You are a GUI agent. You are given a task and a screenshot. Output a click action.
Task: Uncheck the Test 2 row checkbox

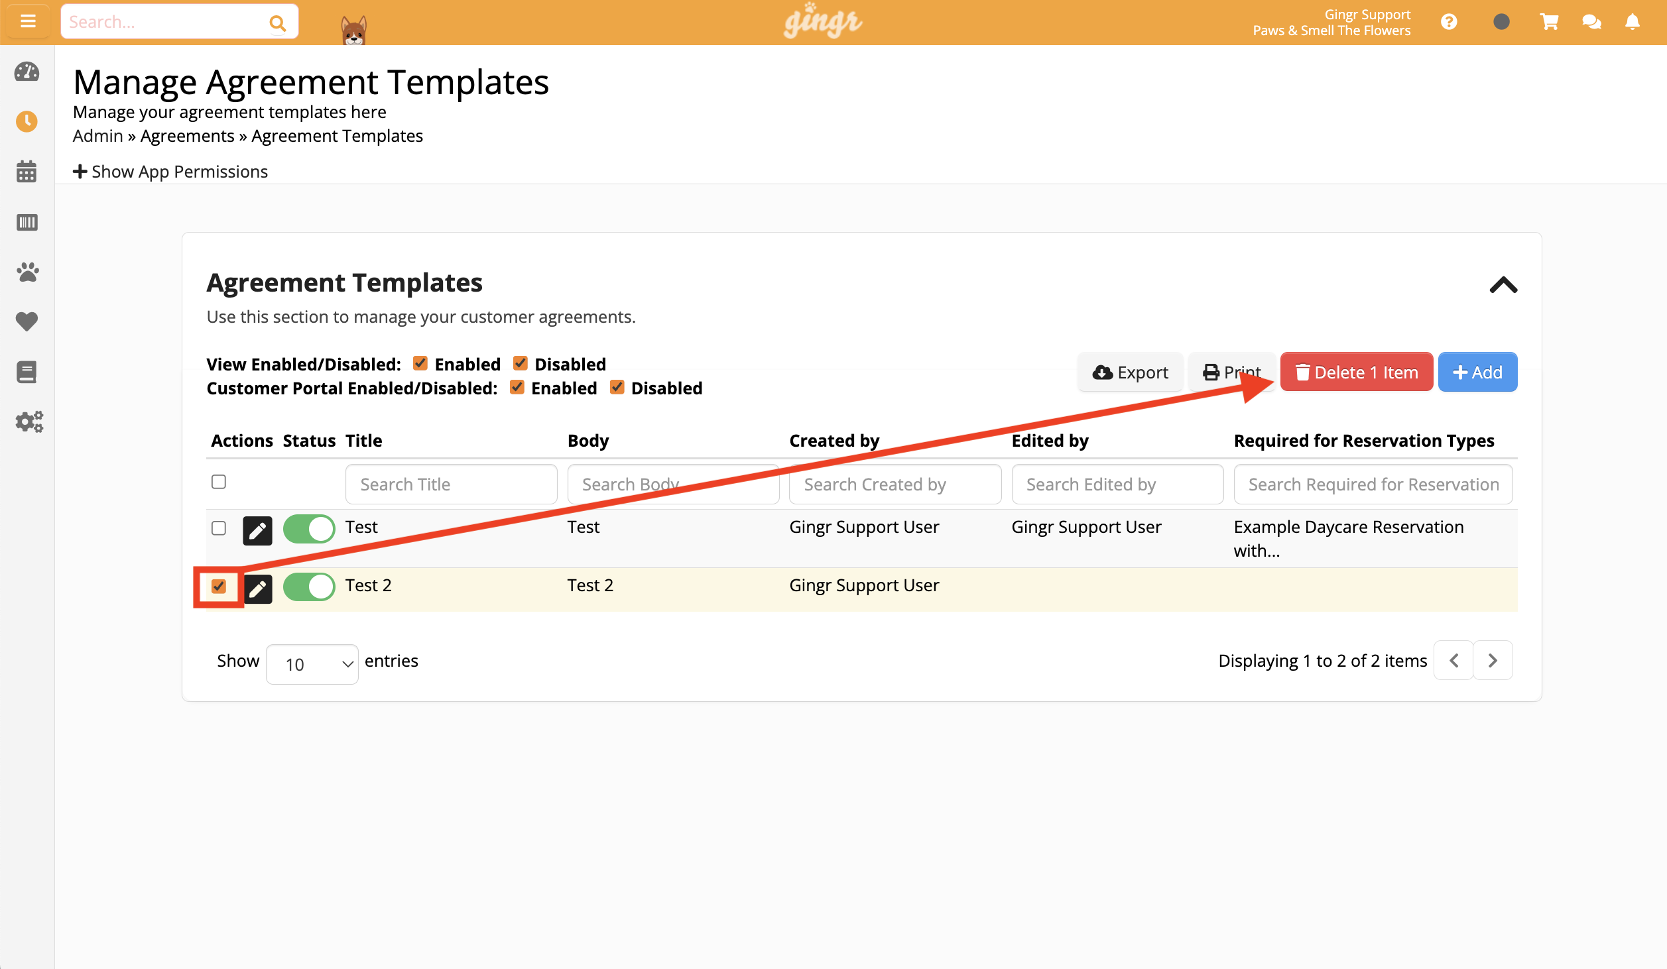coord(219,587)
